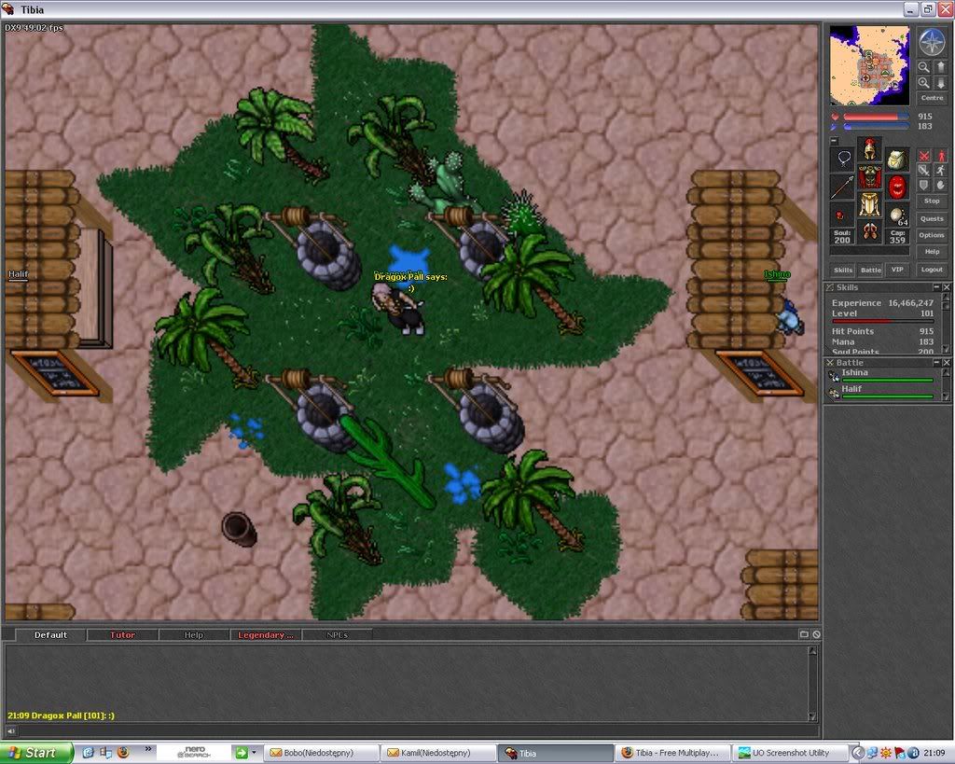Enable full attack mode
The width and height of the screenshot is (955, 764).
pos(924,156)
